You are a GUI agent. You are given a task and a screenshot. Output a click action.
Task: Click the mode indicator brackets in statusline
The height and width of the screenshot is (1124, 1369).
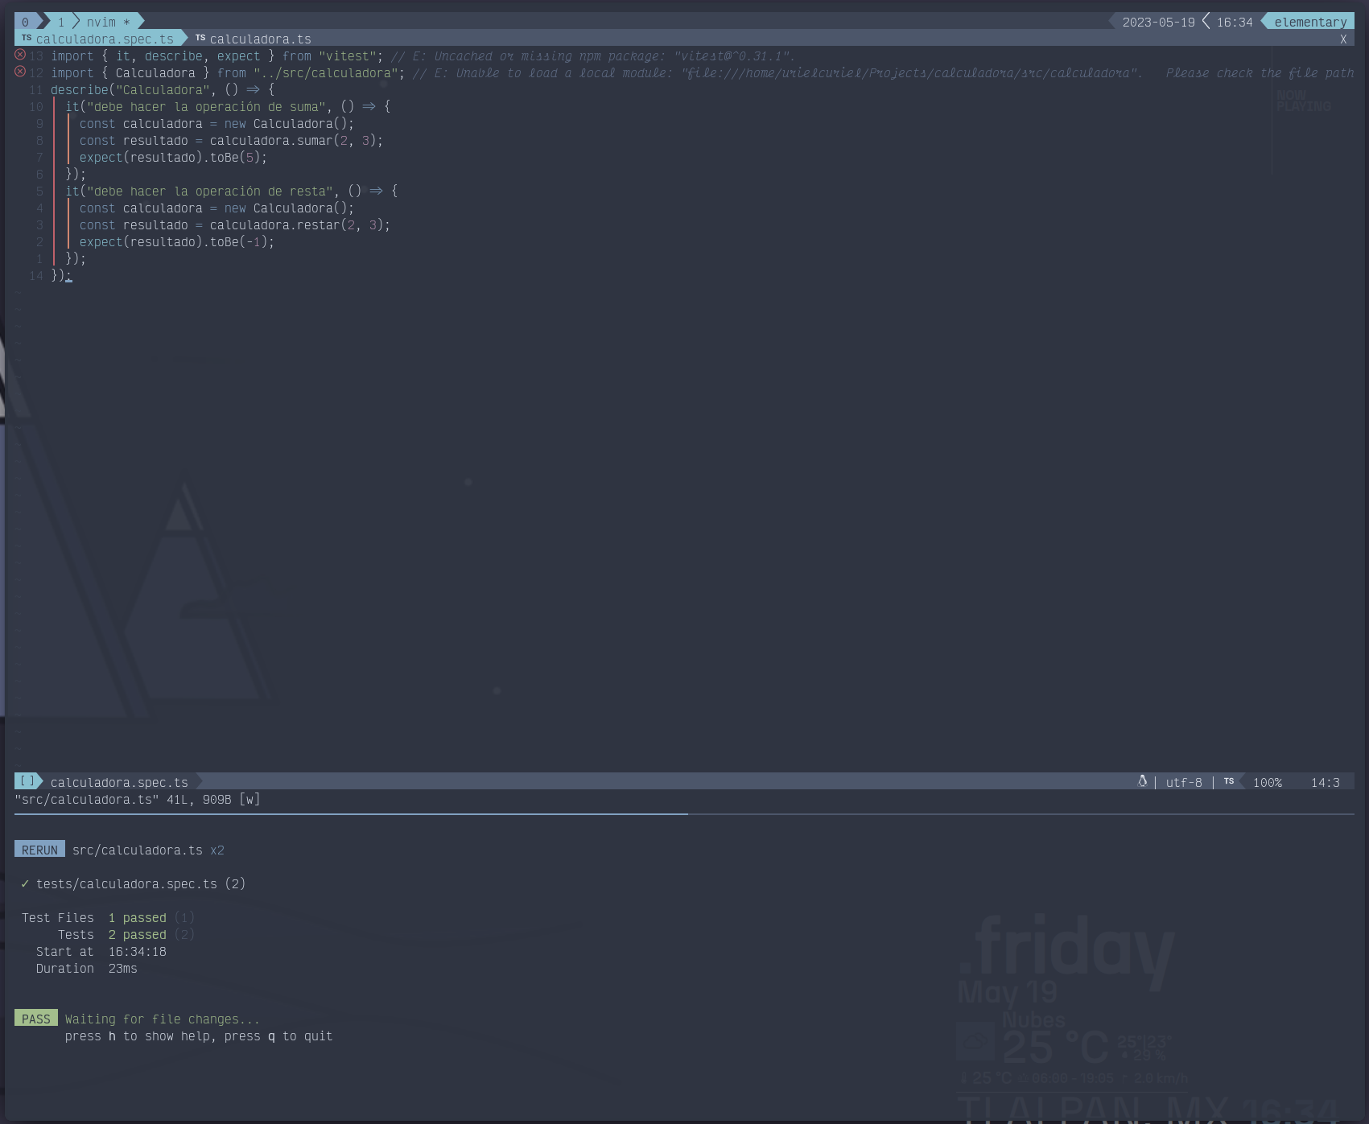coord(27,781)
